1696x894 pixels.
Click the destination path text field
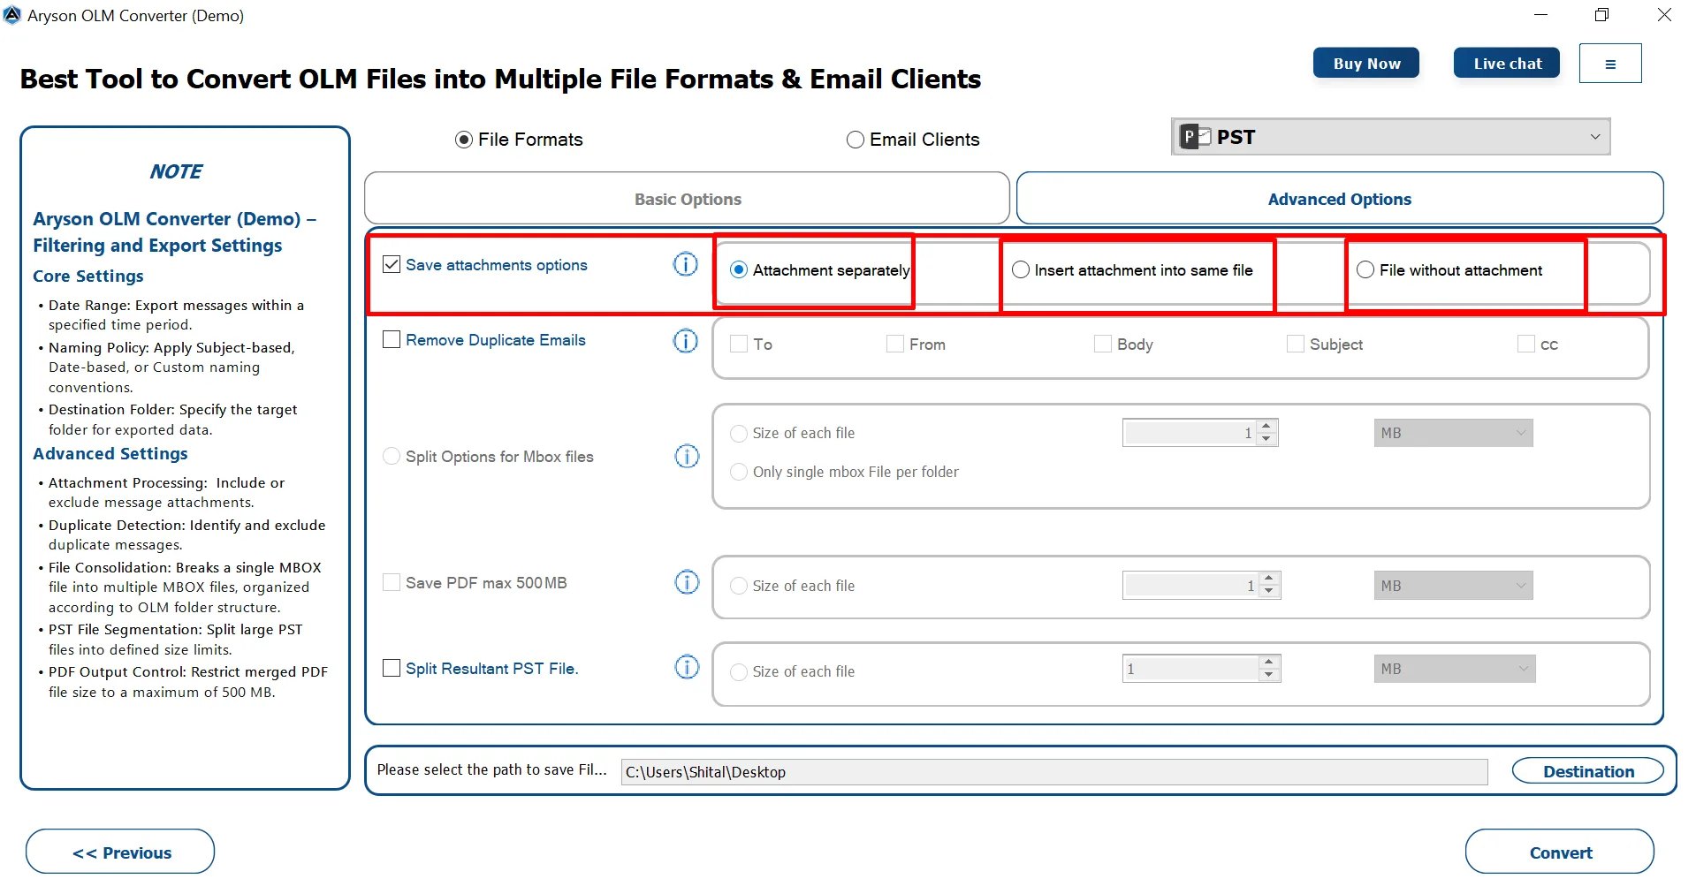pyautogui.click(x=1053, y=772)
